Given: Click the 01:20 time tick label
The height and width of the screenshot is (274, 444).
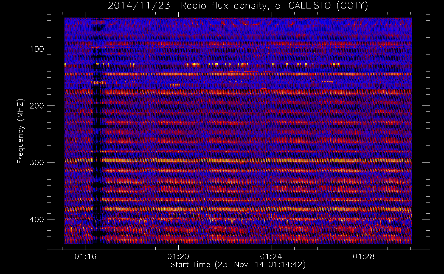Looking at the screenshot, I should click(178, 257).
